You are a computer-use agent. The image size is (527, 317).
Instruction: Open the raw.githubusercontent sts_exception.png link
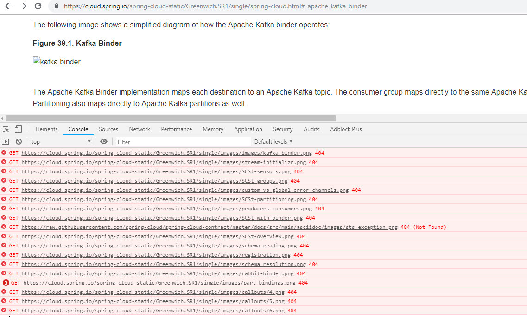tap(210, 227)
